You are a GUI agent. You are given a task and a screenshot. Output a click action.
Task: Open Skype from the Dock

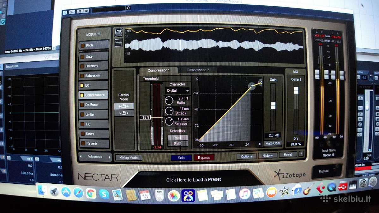click(x=104, y=194)
